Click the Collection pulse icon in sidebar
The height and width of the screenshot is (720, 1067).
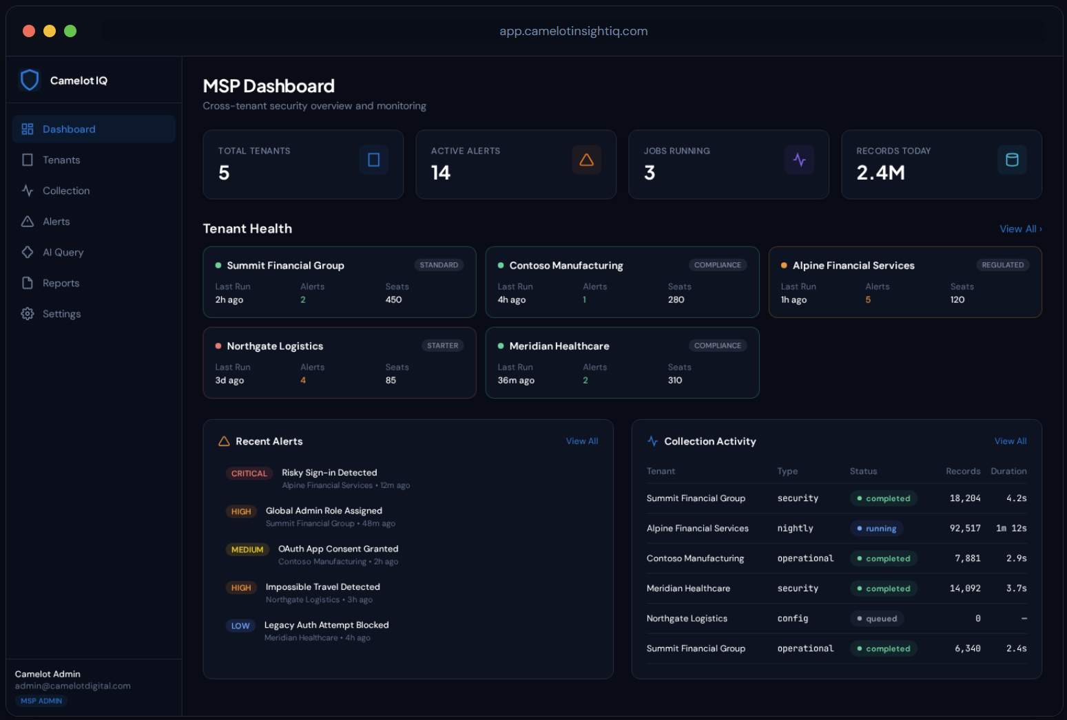28,191
